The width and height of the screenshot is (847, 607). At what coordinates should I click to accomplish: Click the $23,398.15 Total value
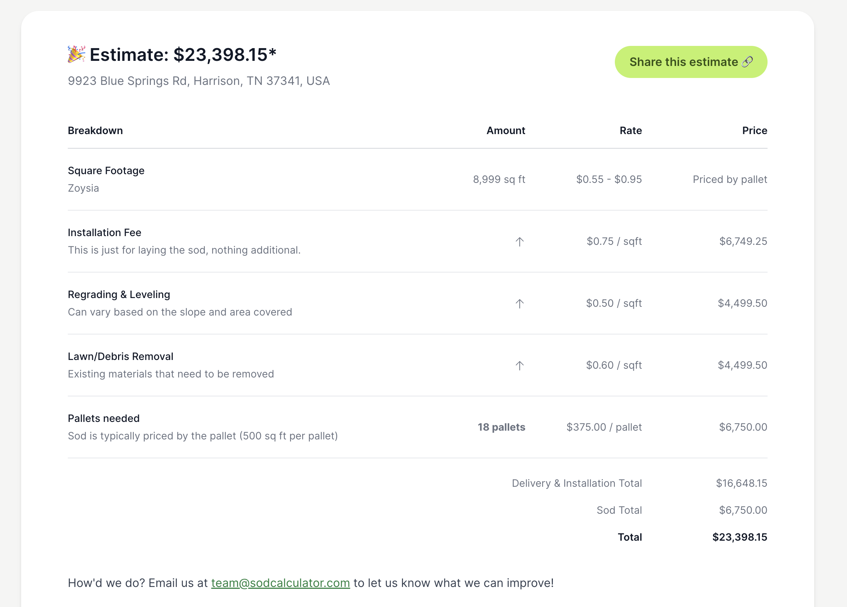click(740, 537)
